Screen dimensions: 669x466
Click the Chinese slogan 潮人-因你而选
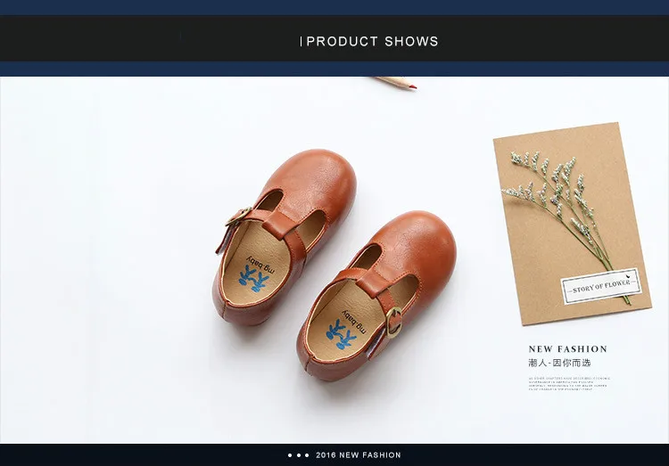(559, 364)
